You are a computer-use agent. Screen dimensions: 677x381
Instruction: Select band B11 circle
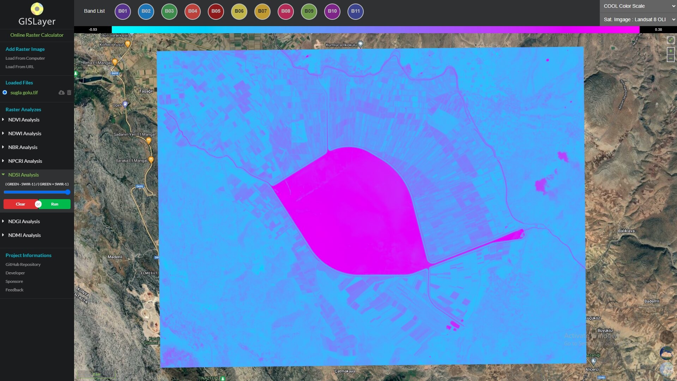point(356,11)
